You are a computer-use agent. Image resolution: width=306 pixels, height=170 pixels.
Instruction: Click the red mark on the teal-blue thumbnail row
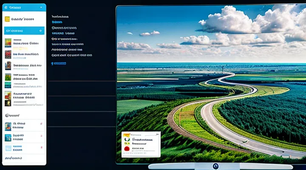tap(41, 136)
